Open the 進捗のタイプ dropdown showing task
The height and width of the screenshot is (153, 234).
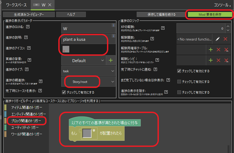coord(88,71)
